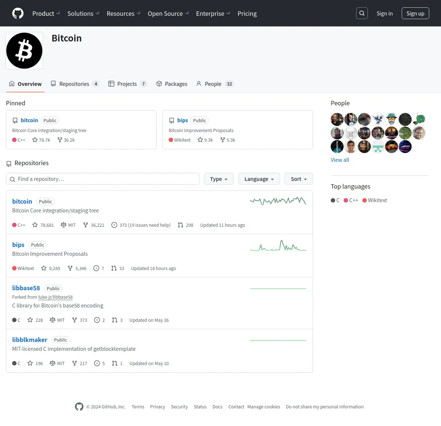
Task: Expand the Open Source header menu
Action: [x=168, y=13]
